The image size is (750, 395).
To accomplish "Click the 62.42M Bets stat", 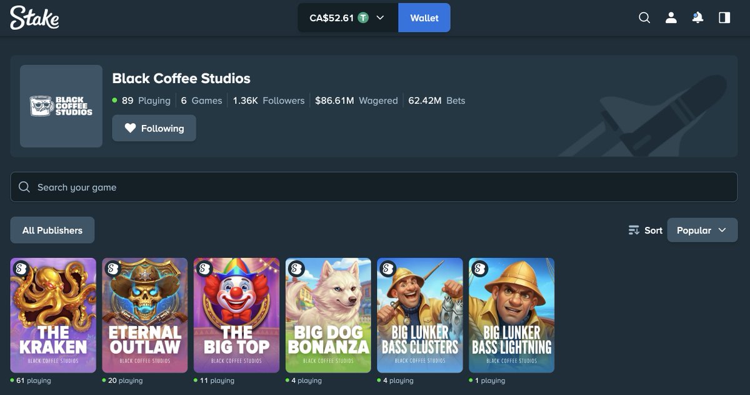I will (x=437, y=101).
